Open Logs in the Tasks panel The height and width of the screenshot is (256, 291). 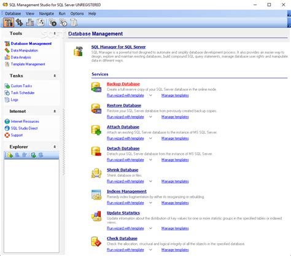pyautogui.click(x=14, y=99)
